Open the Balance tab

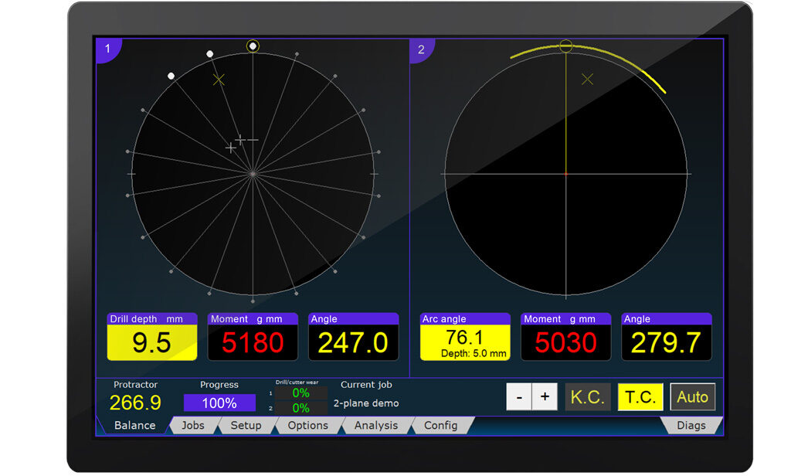(x=134, y=426)
